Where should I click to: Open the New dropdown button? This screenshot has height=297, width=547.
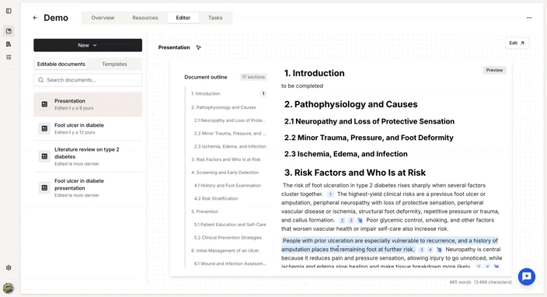point(88,45)
